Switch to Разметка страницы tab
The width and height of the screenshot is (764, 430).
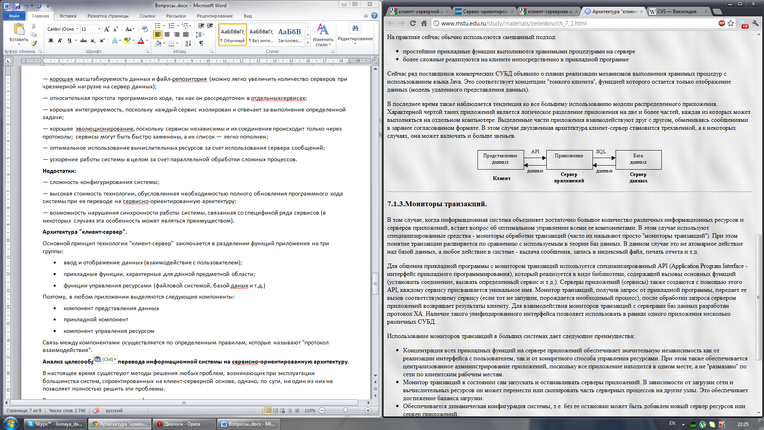coord(108,16)
